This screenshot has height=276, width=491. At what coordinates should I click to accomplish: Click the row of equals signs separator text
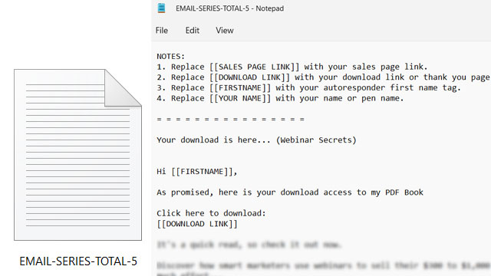point(230,120)
